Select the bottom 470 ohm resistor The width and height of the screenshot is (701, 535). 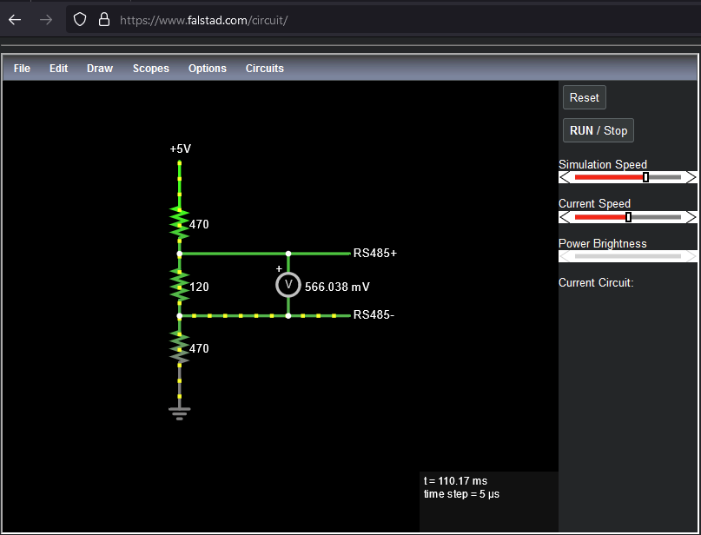tap(179, 347)
